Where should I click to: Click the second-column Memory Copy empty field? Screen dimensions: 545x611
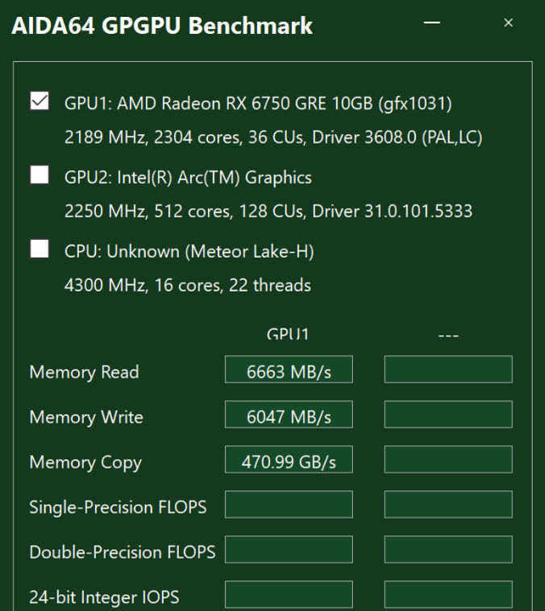click(x=448, y=460)
